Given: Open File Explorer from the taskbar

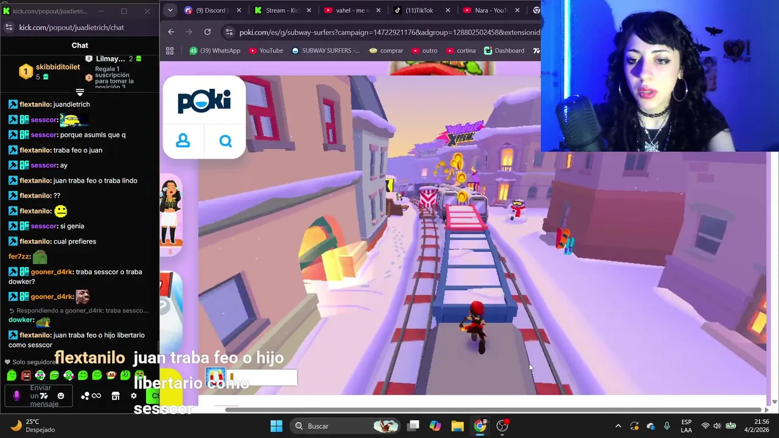Looking at the screenshot, I should 458,426.
